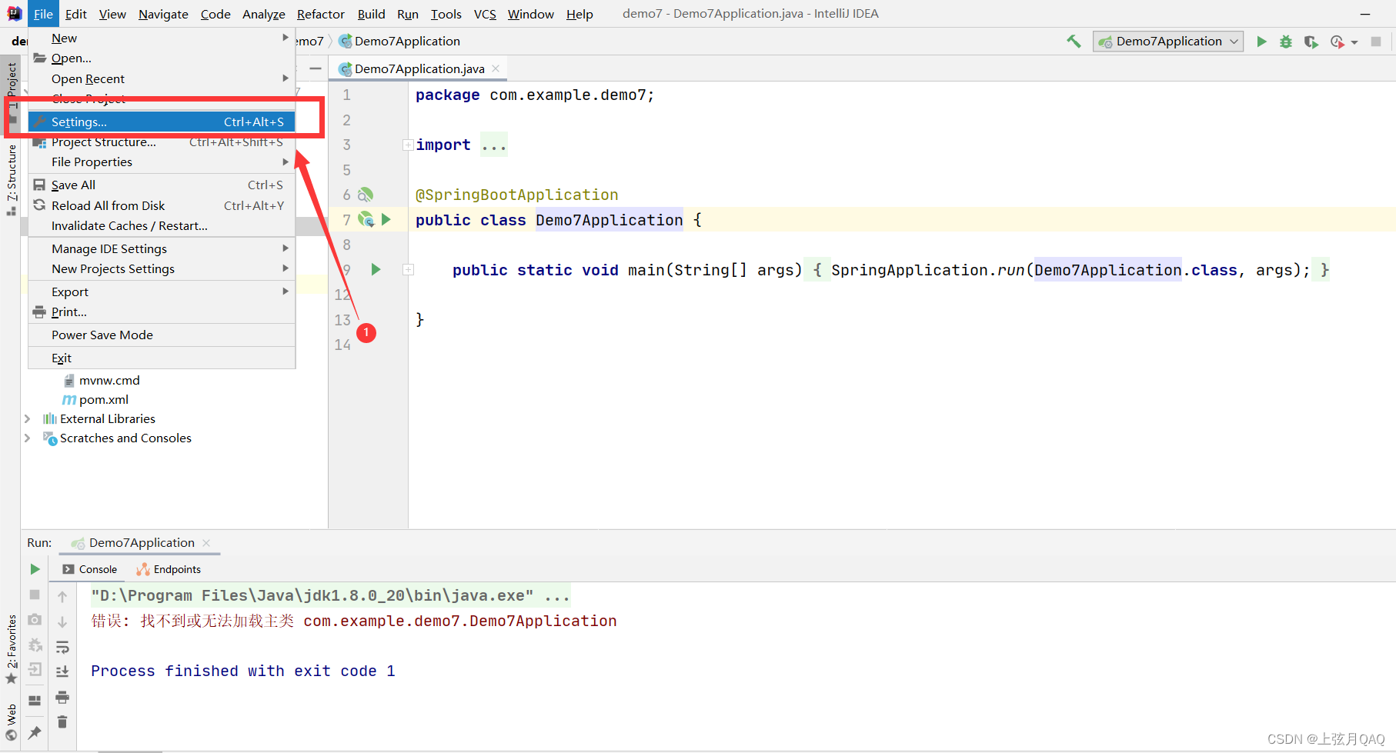This screenshot has height=753, width=1396.
Task: Open the Project tool window tab
Action: (12, 94)
